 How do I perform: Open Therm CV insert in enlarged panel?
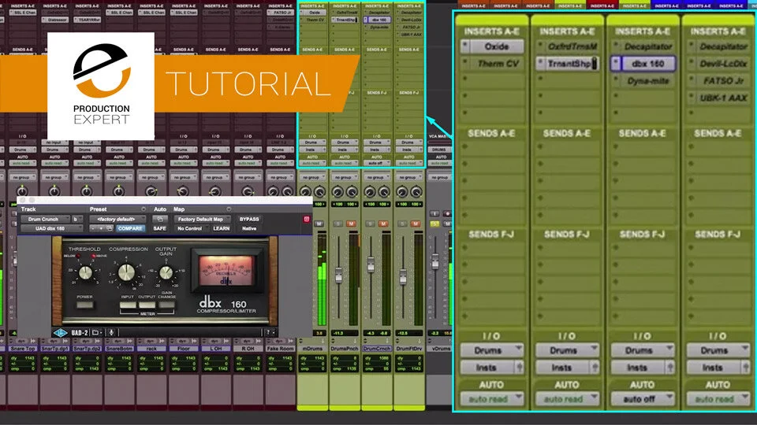(x=498, y=64)
